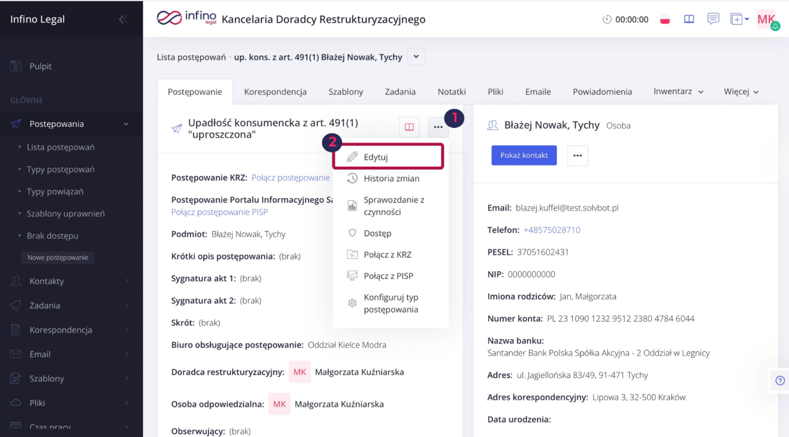This screenshot has height=437, width=789.
Task: Switch language via Polish flag icon
Action: pos(665,20)
